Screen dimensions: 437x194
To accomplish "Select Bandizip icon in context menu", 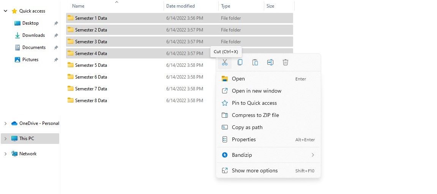I will [225, 155].
